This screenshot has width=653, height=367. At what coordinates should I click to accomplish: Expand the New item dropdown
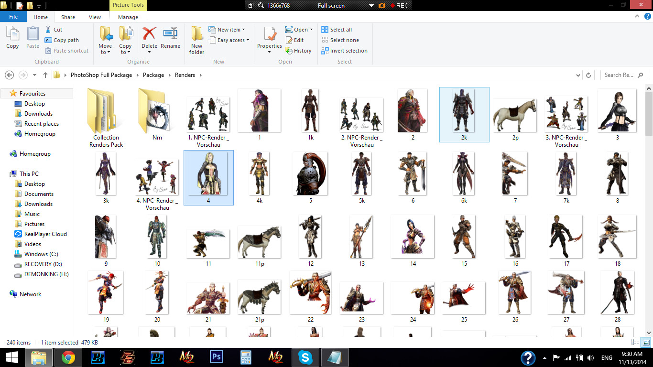tap(227, 30)
